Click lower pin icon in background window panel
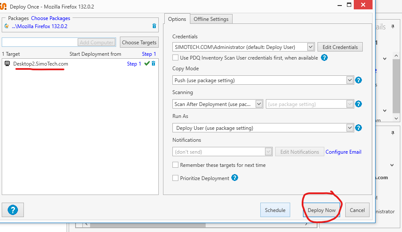 [x=393, y=133]
